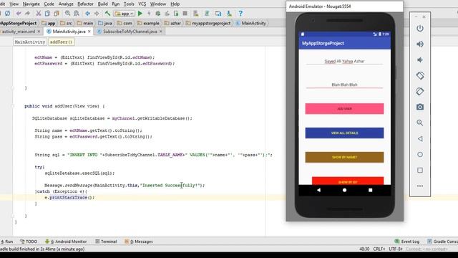Click emulator Rotate Right icon

(x=420, y=91)
